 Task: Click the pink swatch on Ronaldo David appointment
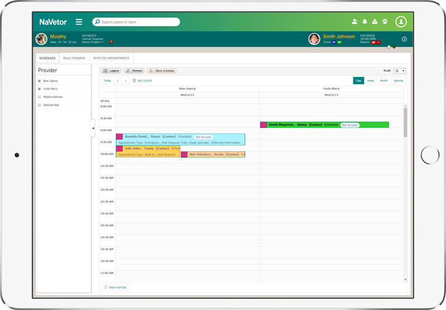(x=119, y=137)
